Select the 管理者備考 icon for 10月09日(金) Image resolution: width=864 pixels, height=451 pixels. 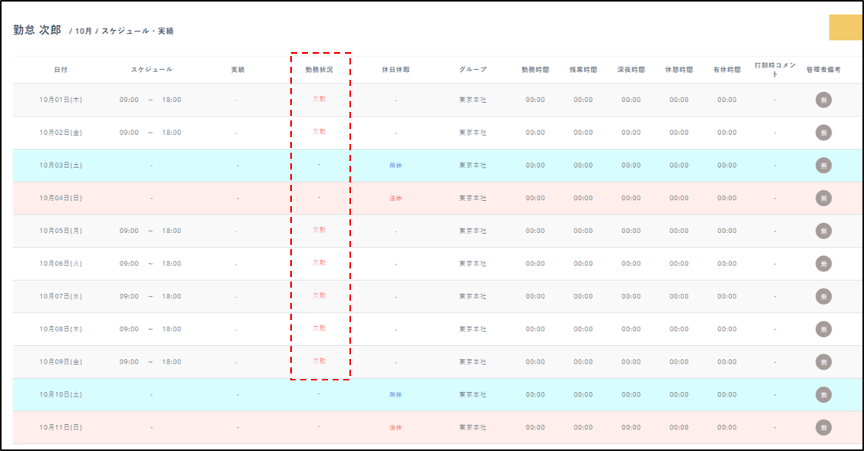coord(823,362)
